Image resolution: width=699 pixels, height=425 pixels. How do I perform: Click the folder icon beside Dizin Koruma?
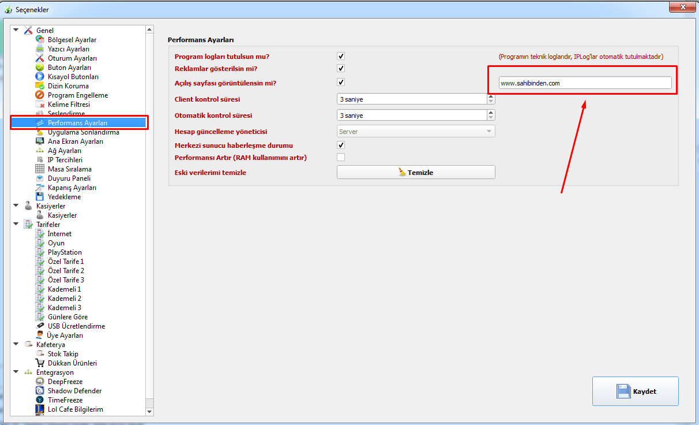40,86
